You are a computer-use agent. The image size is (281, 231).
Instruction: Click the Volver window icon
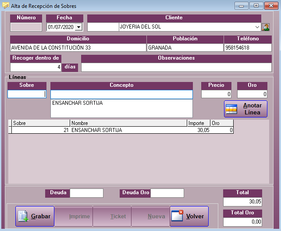[177, 216]
